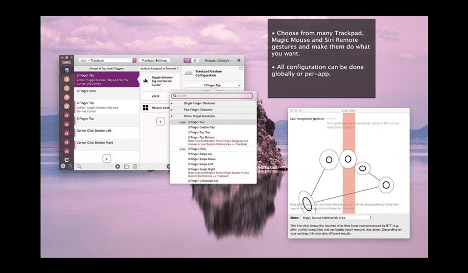The width and height of the screenshot is (468, 273).
Task: Click the dark round plus in triggers toolbar
Action: tap(118, 166)
